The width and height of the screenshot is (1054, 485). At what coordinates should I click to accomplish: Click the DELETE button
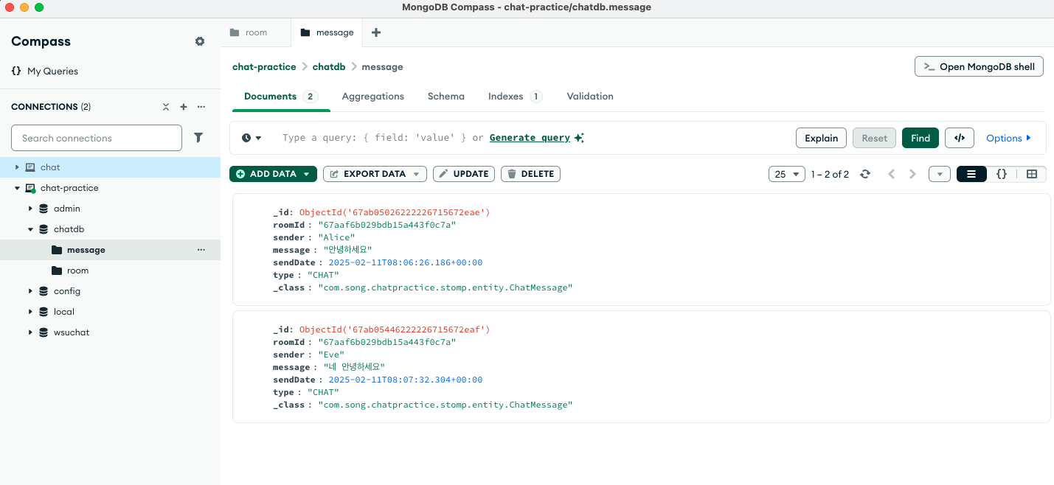point(530,174)
